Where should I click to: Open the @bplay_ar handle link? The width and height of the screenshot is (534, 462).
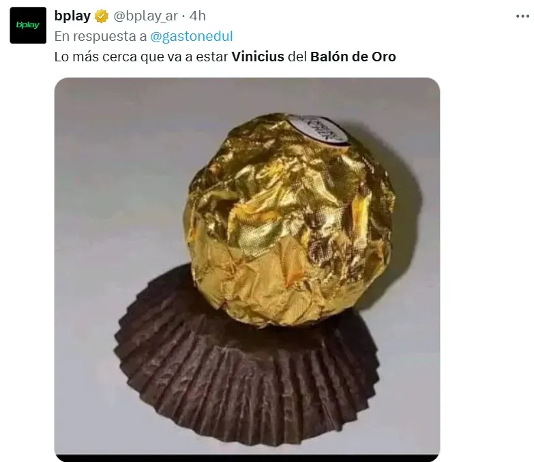click(145, 16)
